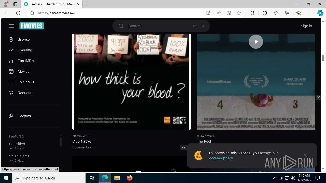Open Task View on taskbar
This screenshot has width=326, height=183.
(92, 178)
